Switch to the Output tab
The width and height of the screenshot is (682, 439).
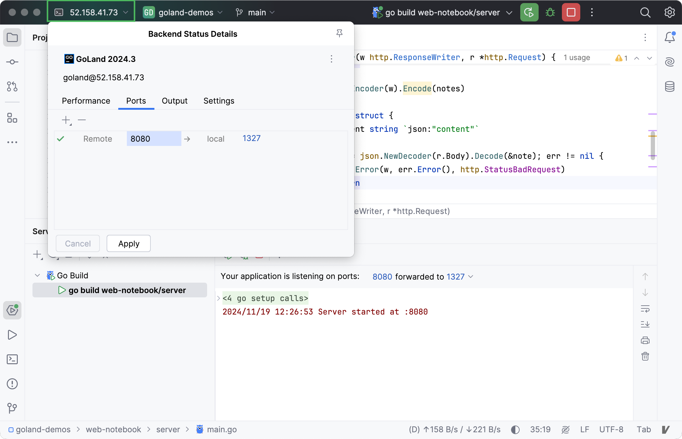174,101
